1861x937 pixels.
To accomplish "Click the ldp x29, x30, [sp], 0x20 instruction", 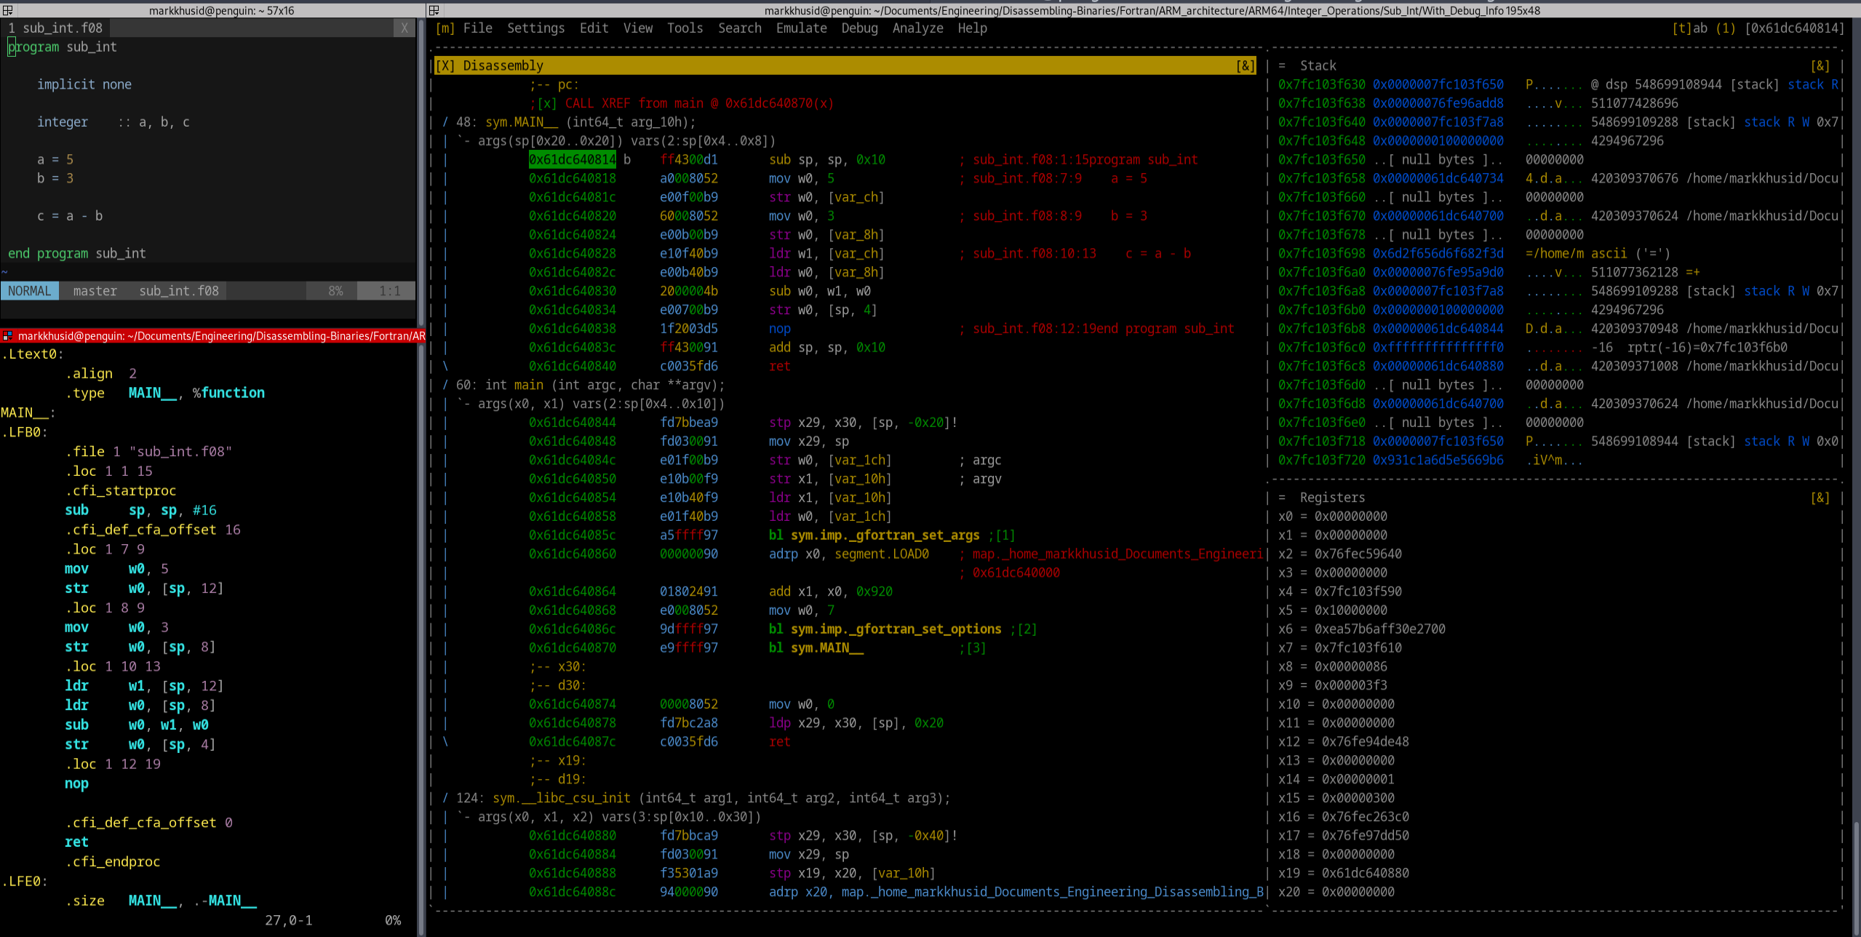I will coord(856,723).
